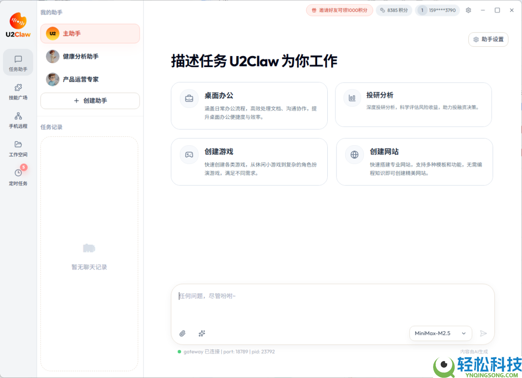Click the 8385 积分 points pill

pyautogui.click(x=394, y=10)
